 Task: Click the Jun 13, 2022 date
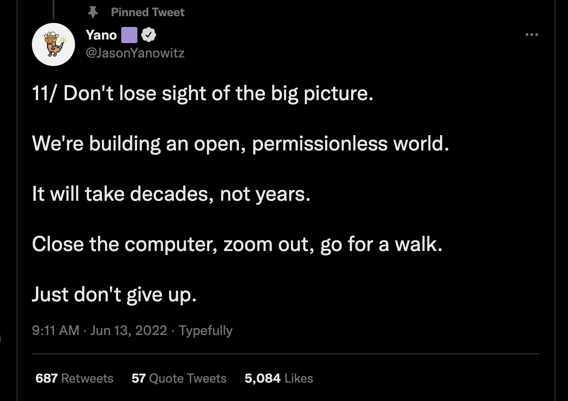pos(128,330)
